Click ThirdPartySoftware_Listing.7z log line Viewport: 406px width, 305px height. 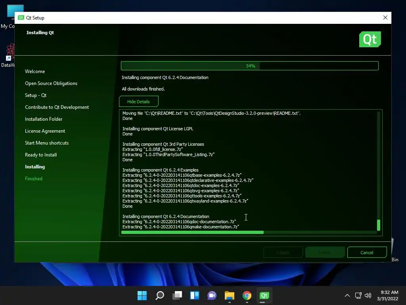[169, 154]
